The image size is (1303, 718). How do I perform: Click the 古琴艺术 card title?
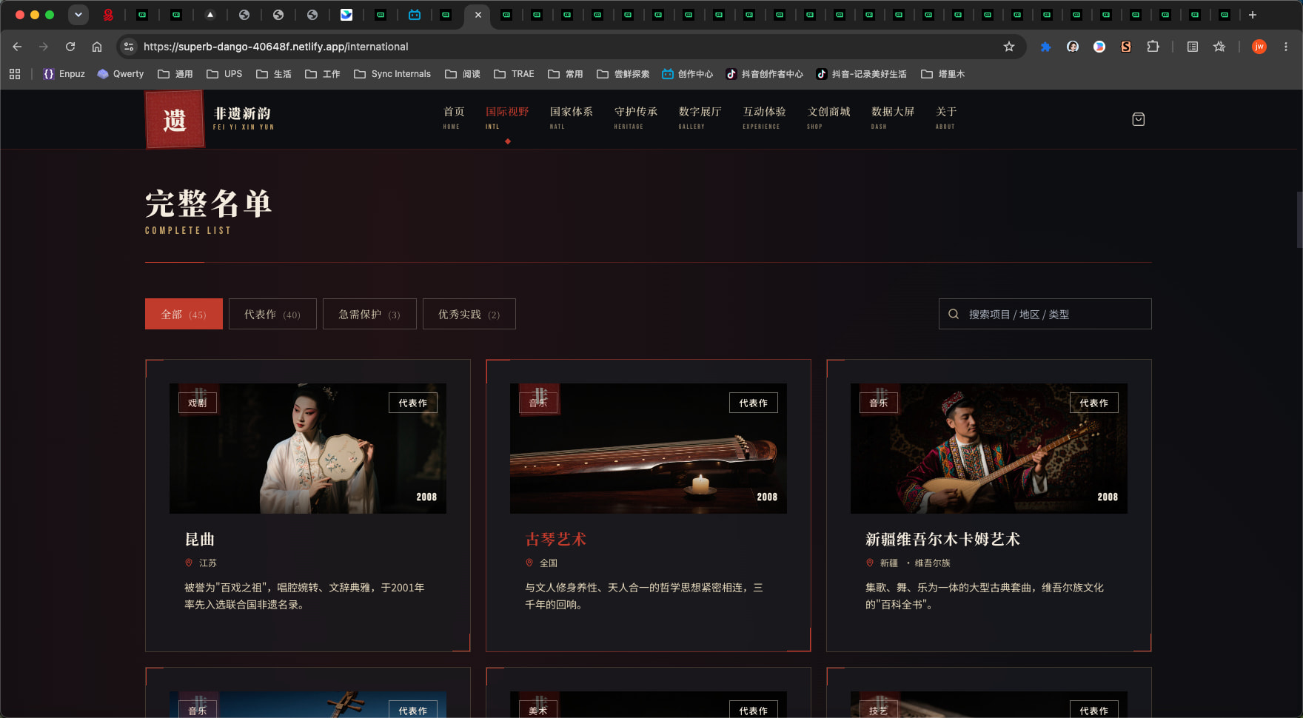pos(555,540)
